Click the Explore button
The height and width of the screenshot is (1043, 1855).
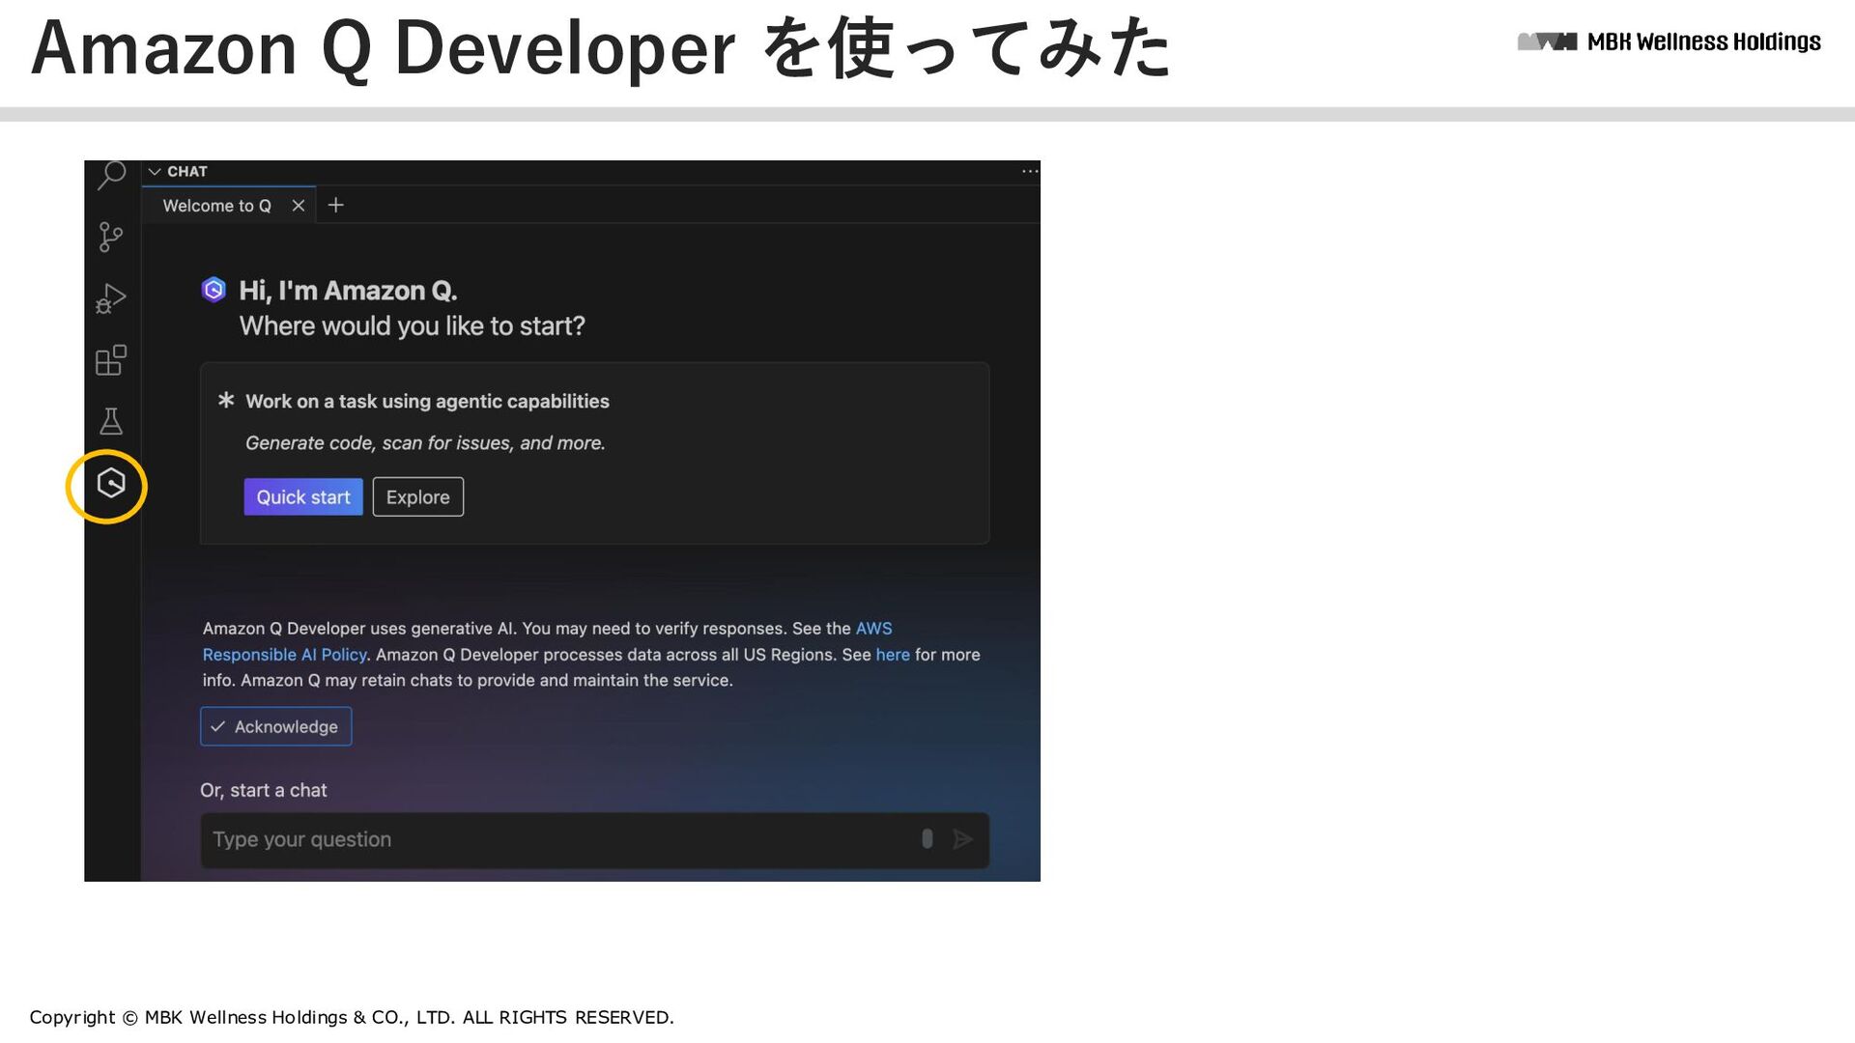[418, 497]
